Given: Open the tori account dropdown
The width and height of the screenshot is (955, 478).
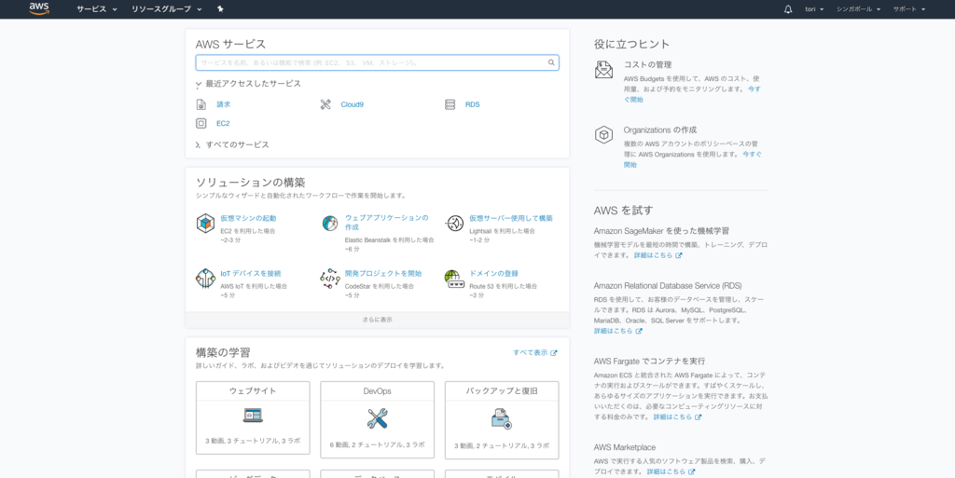Looking at the screenshot, I should [814, 9].
